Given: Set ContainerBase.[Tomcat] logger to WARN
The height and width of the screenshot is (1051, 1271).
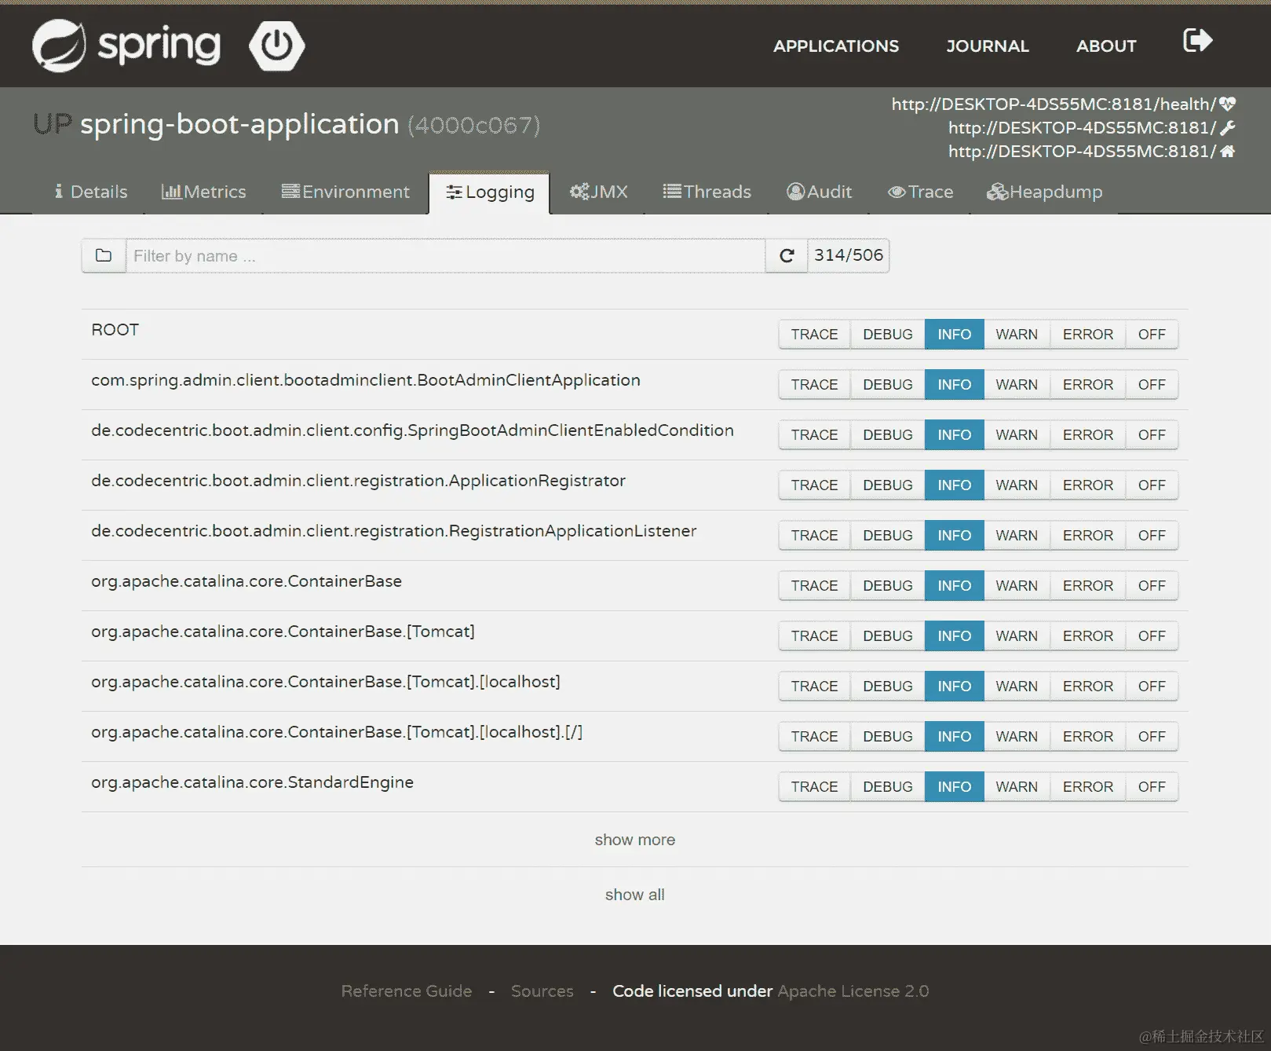Looking at the screenshot, I should tap(1017, 635).
